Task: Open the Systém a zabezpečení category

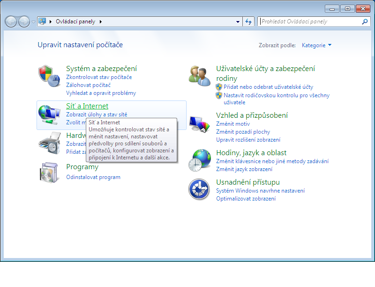Action: [101, 69]
